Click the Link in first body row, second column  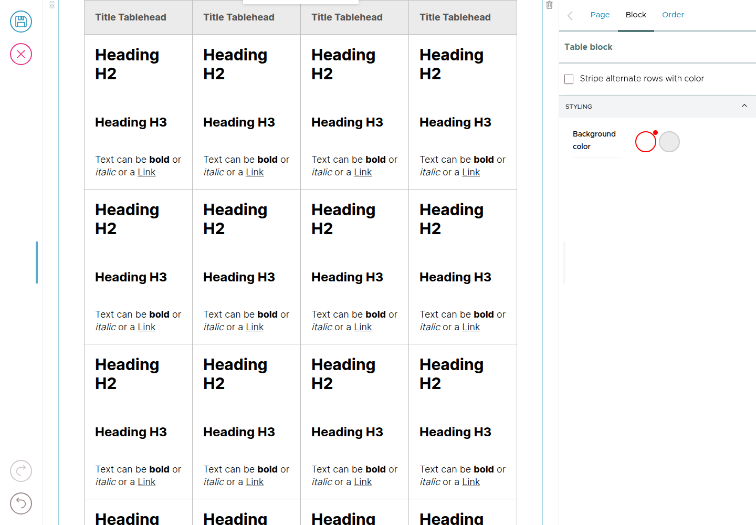click(255, 172)
